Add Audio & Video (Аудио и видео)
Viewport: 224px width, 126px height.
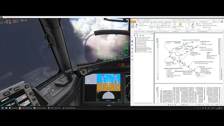click(x=207, y=27)
